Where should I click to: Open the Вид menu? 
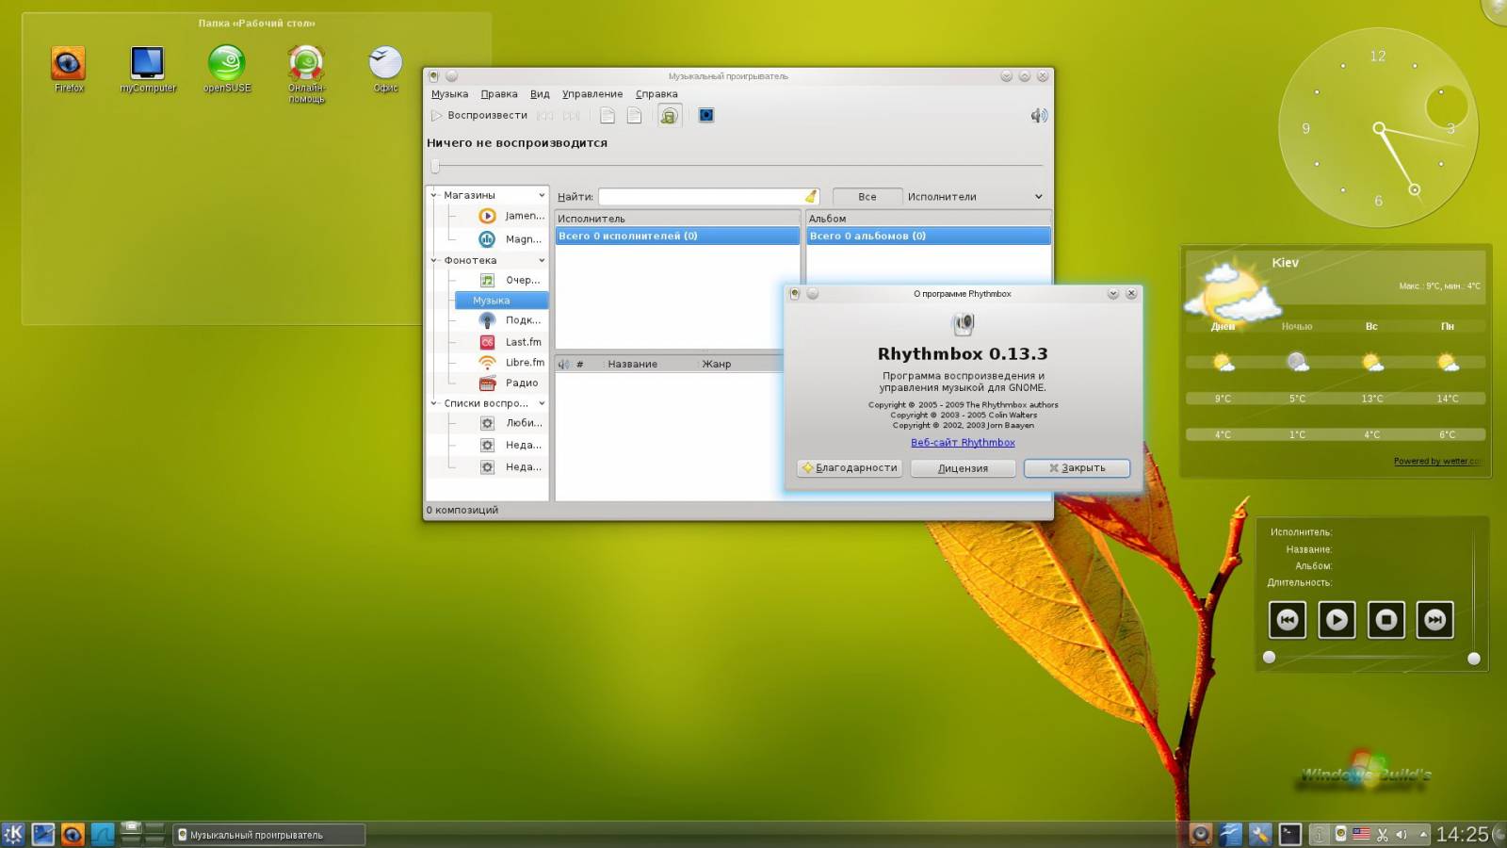540,93
